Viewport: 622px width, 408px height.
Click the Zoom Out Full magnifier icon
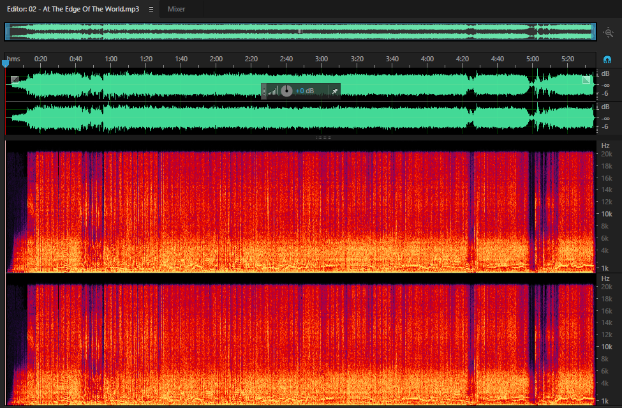click(x=608, y=33)
